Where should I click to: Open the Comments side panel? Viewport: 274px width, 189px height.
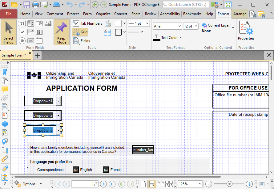[x=5, y=90]
